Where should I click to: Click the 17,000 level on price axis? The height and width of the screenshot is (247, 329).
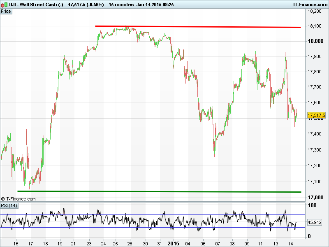pos(316,197)
